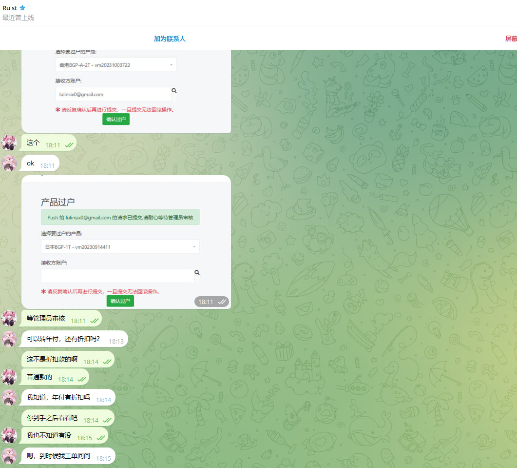Select the 这不是折扣款的啊 message
Screen dimensions: 517x468
click(68, 359)
